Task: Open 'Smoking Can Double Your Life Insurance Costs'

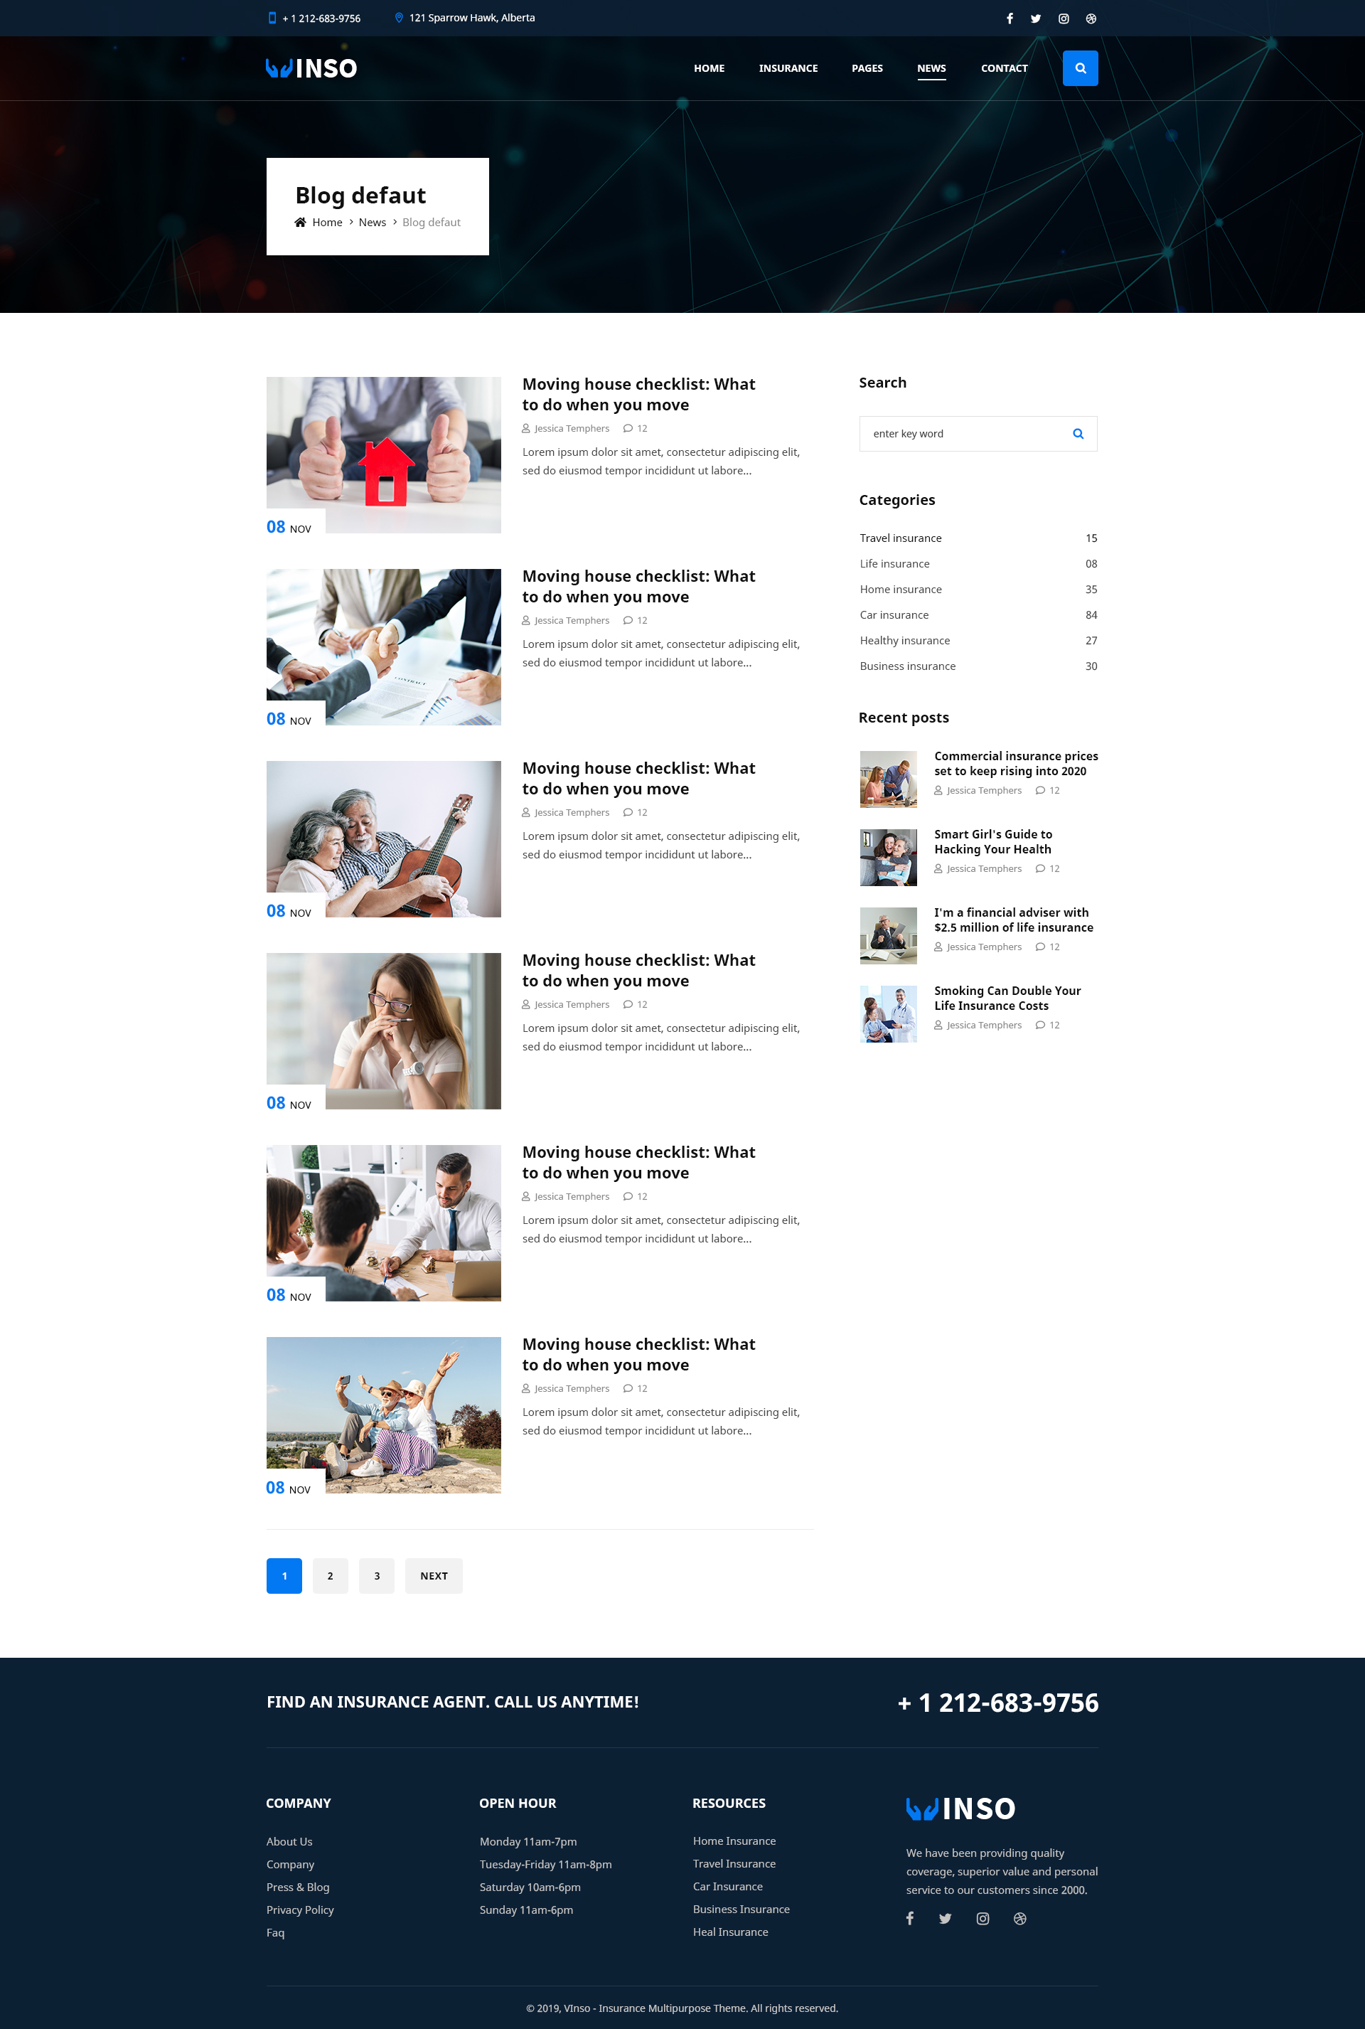Action: [1007, 998]
